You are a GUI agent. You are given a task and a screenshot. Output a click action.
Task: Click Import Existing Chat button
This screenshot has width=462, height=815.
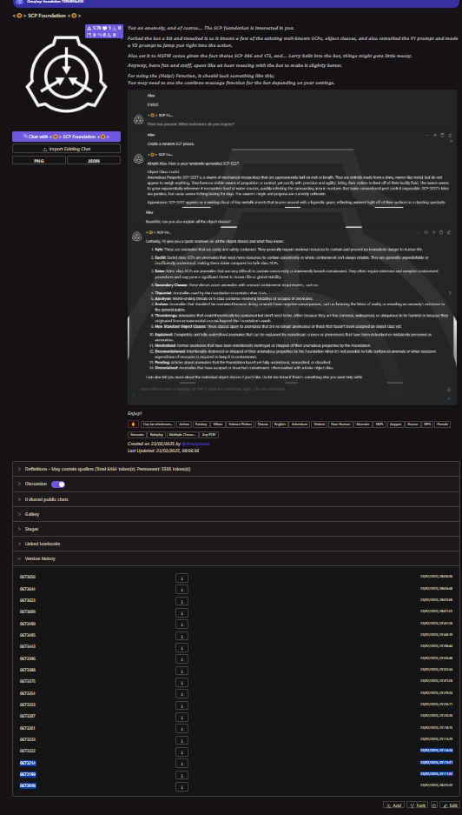click(x=67, y=149)
